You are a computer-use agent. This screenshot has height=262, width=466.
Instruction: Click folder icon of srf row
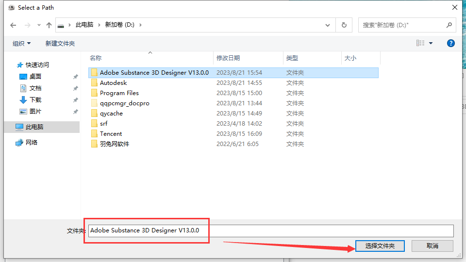[94, 124]
